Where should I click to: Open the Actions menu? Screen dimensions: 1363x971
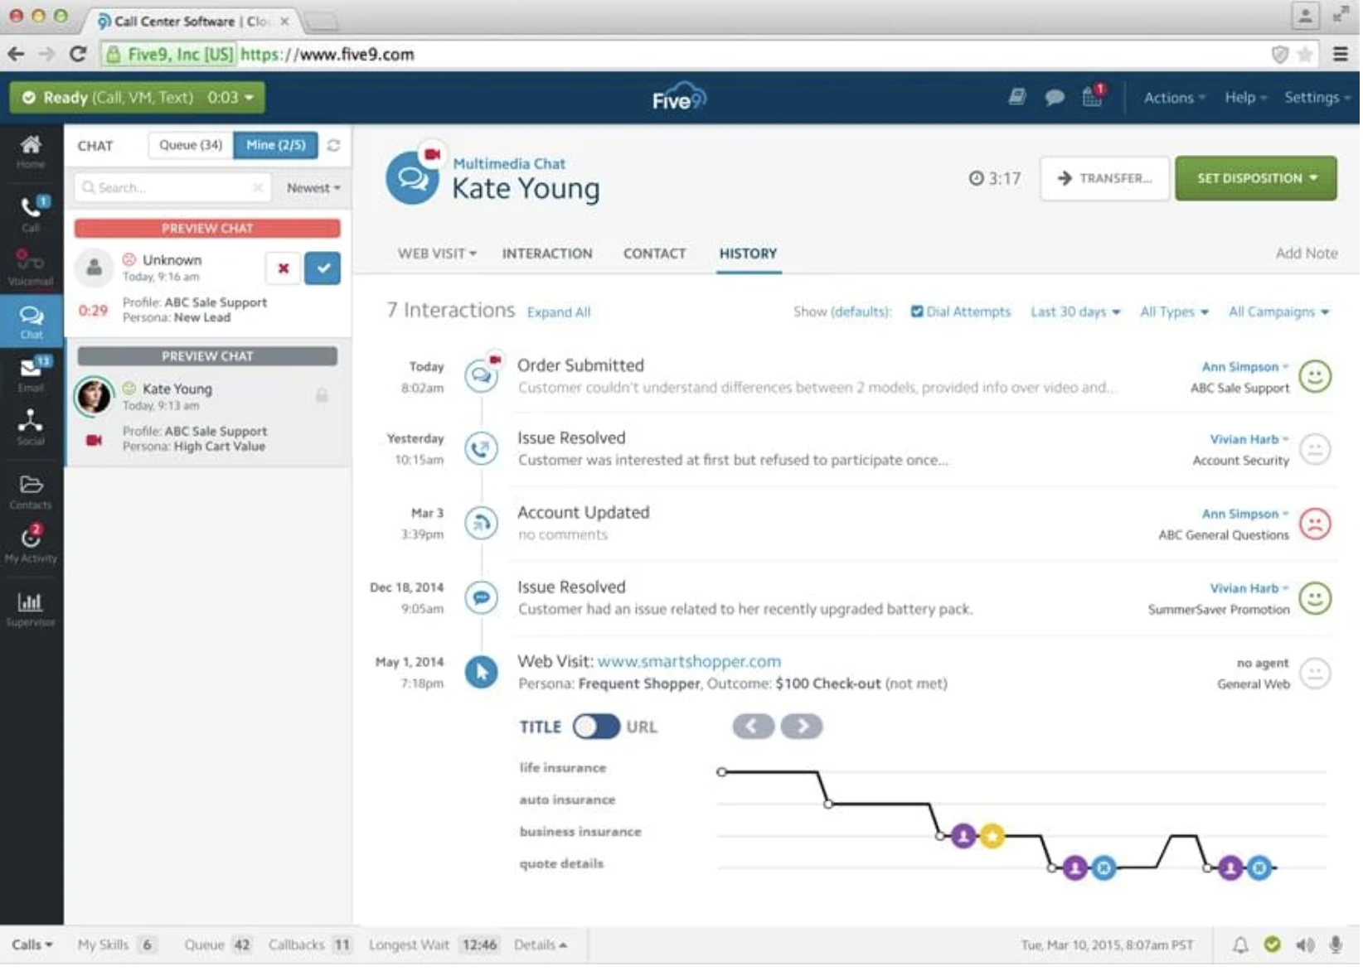coord(1174,98)
